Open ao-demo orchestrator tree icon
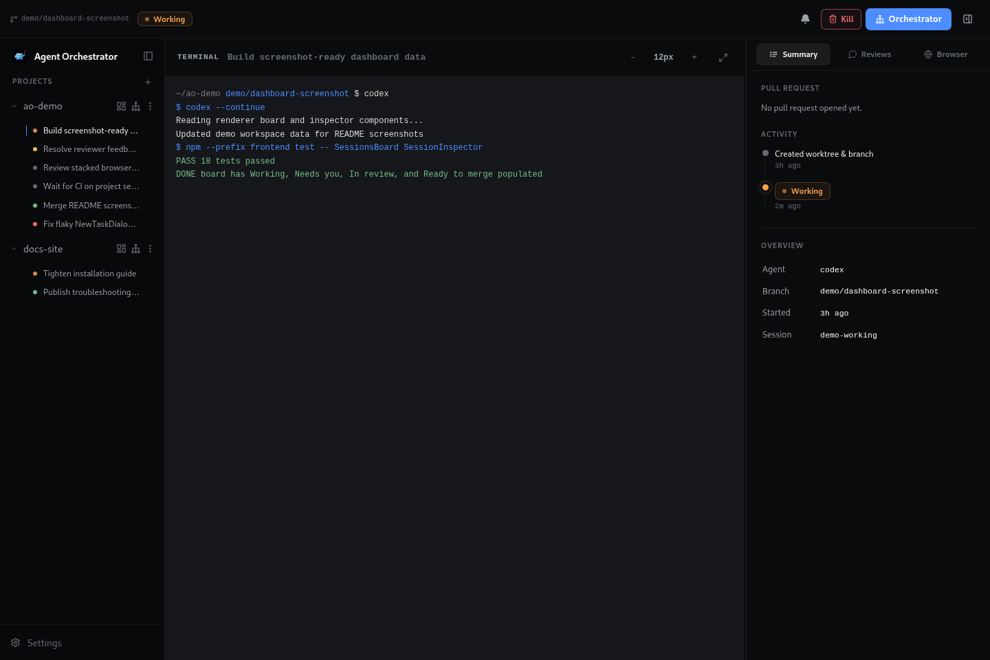The height and width of the screenshot is (660, 990). pos(135,107)
